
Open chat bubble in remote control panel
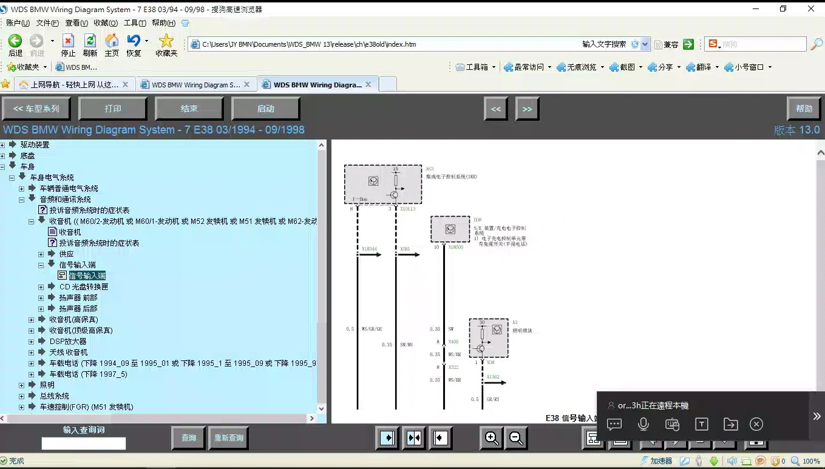pyautogui.click(x=614, y=425)
